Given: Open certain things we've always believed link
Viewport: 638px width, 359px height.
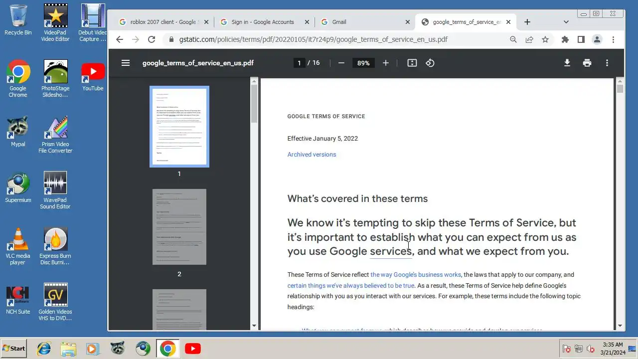Looking at the screenshot, I should [x=351, y=286].
